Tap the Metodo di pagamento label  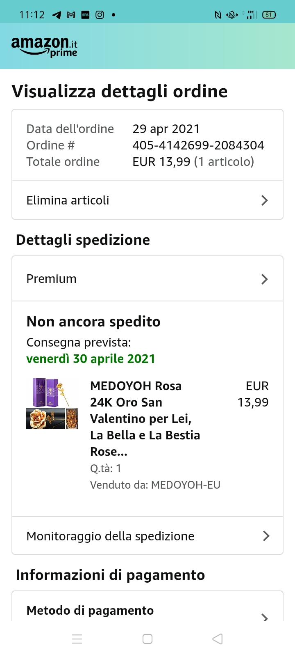point(90,611)
